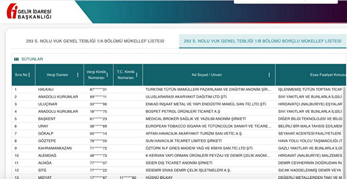This screenshot has height=179, width=347.
Task: Click tax number 71******72
Action: click(98, 148)
